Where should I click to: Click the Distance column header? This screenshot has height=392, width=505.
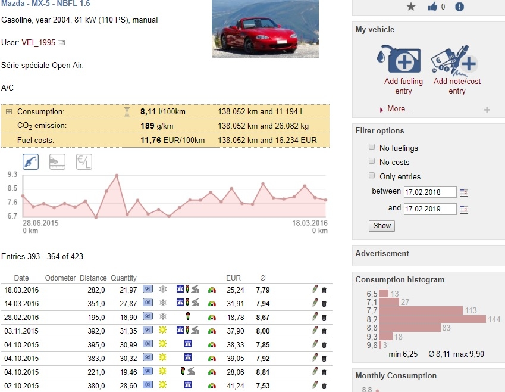tap(93, 278)
